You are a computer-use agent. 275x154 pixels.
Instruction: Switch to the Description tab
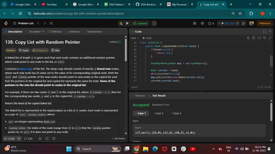point(13,32)
